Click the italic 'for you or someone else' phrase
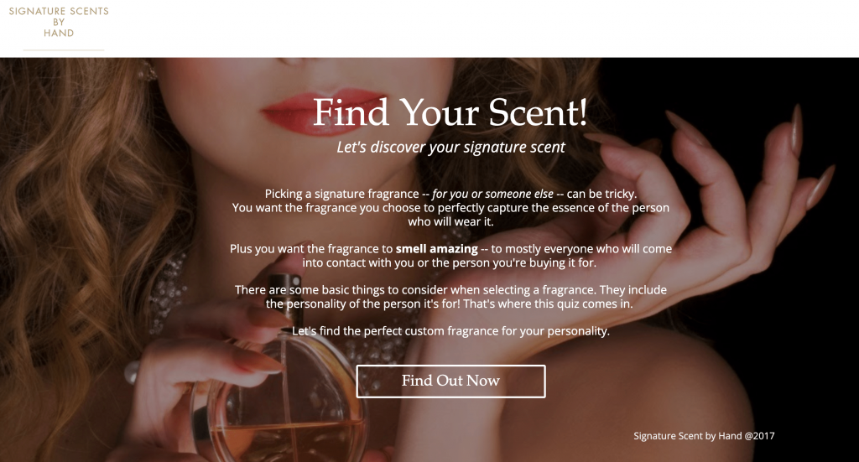 pos(492,194)
